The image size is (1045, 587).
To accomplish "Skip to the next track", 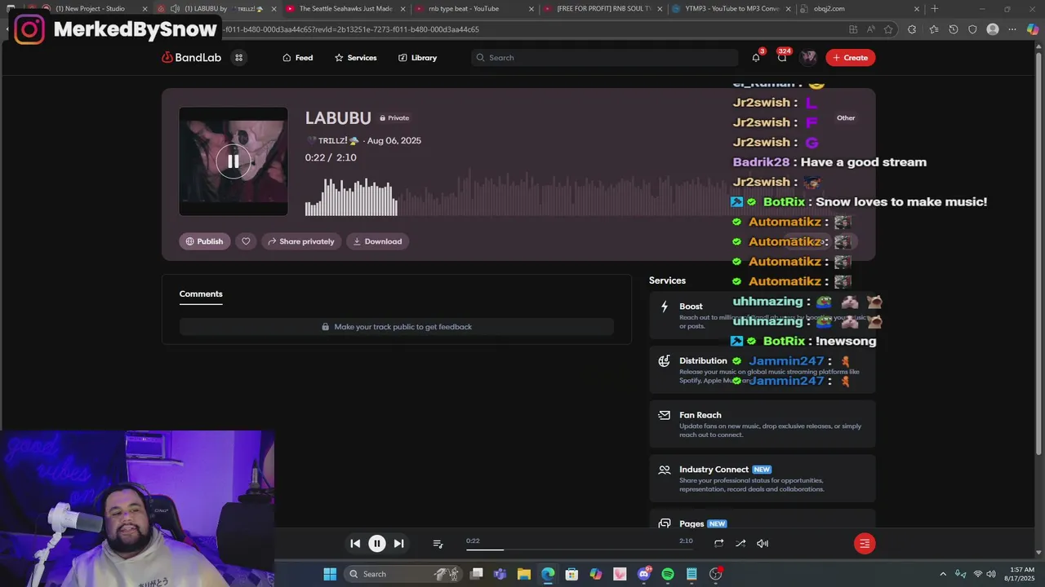I will tap(398, 544).
